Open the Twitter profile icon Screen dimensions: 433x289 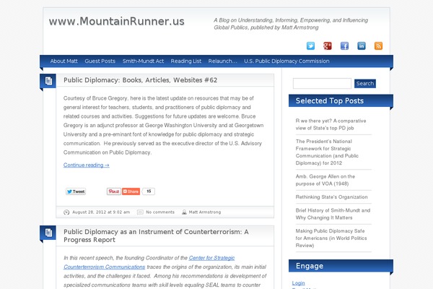[310, 46]
